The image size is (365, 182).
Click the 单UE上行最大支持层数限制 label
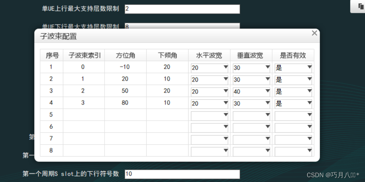coord(81,9)
